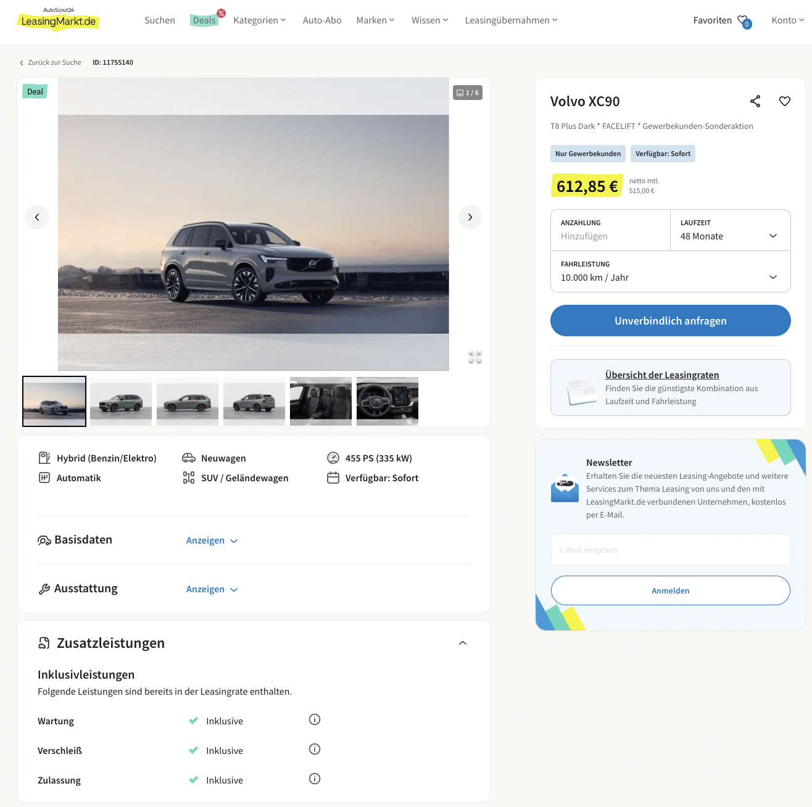This screenshot has height=807, width=812.
Task: Click the 455 PS (335 kW) text
Action: coord(379,458)
